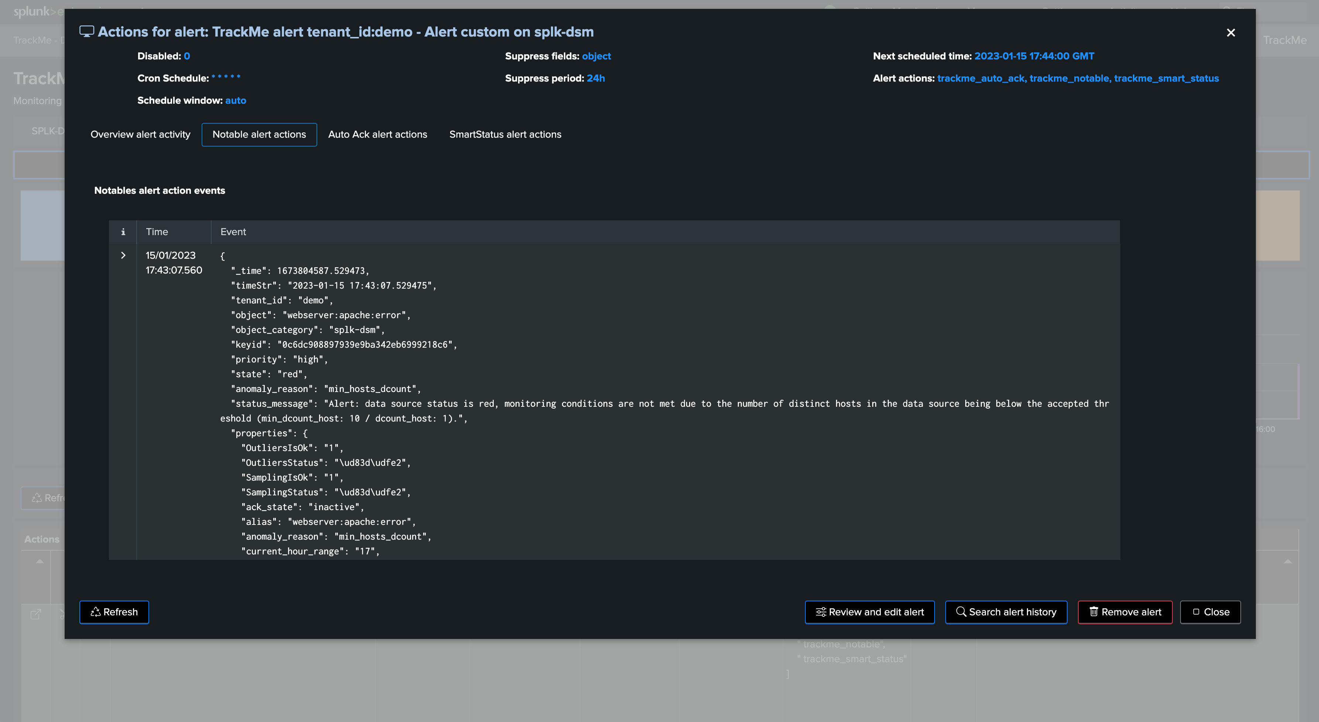Click the "ack_state": "inactive" line
Viewport: 1319px width, 722px height.
(x=303, y=507)
